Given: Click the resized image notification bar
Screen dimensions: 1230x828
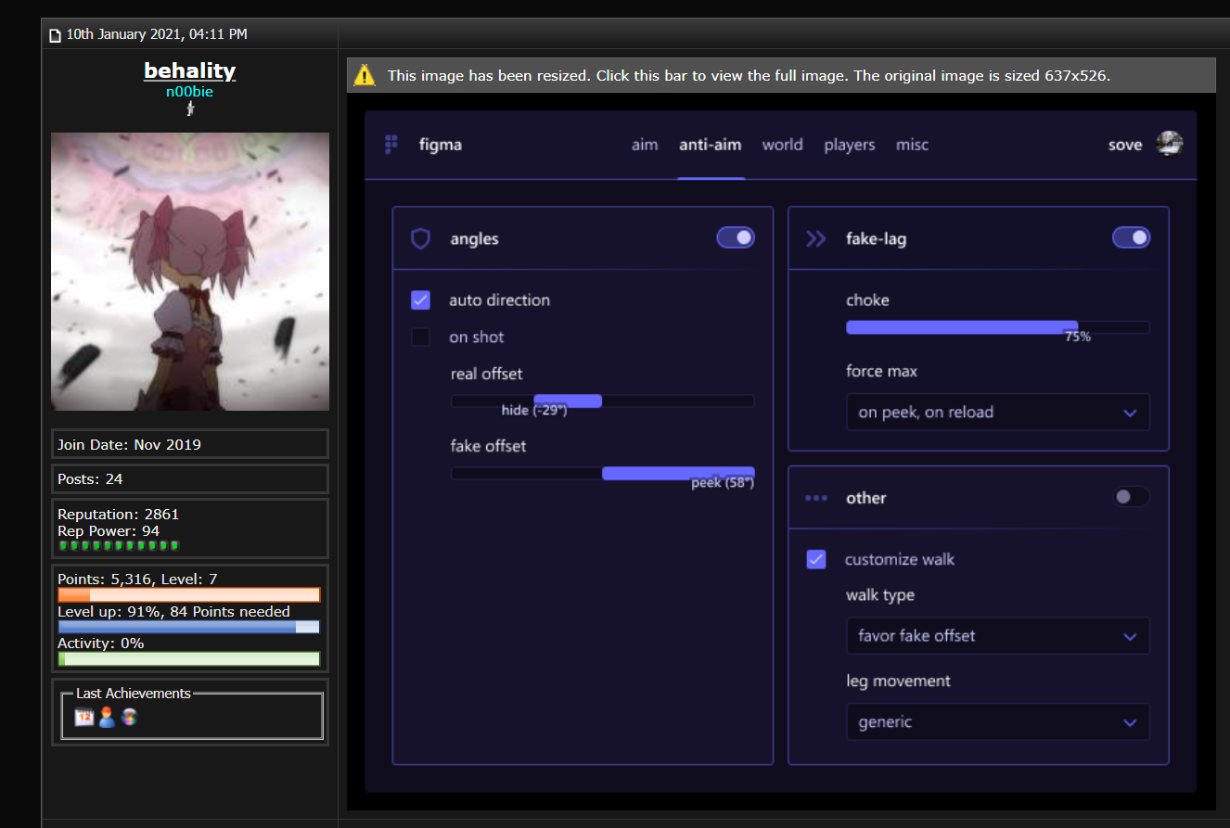Looking at the screenshot, I should tap(781, 75).
